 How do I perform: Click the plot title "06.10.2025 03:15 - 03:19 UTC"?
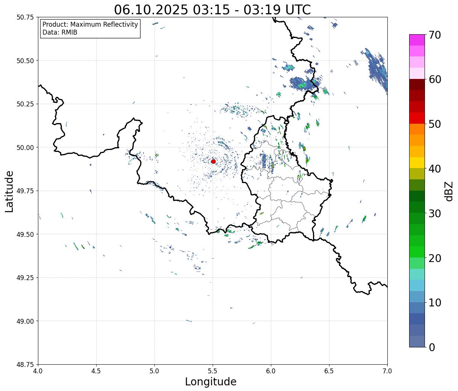coord(212,10)
